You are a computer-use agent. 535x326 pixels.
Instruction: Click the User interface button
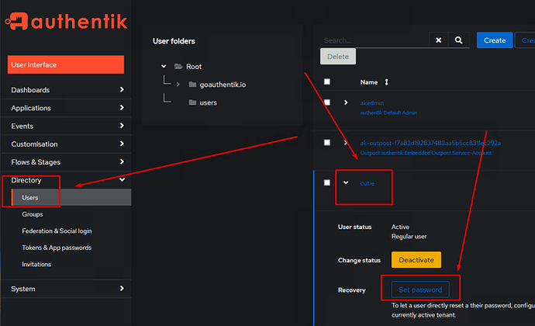pos(66,64)
